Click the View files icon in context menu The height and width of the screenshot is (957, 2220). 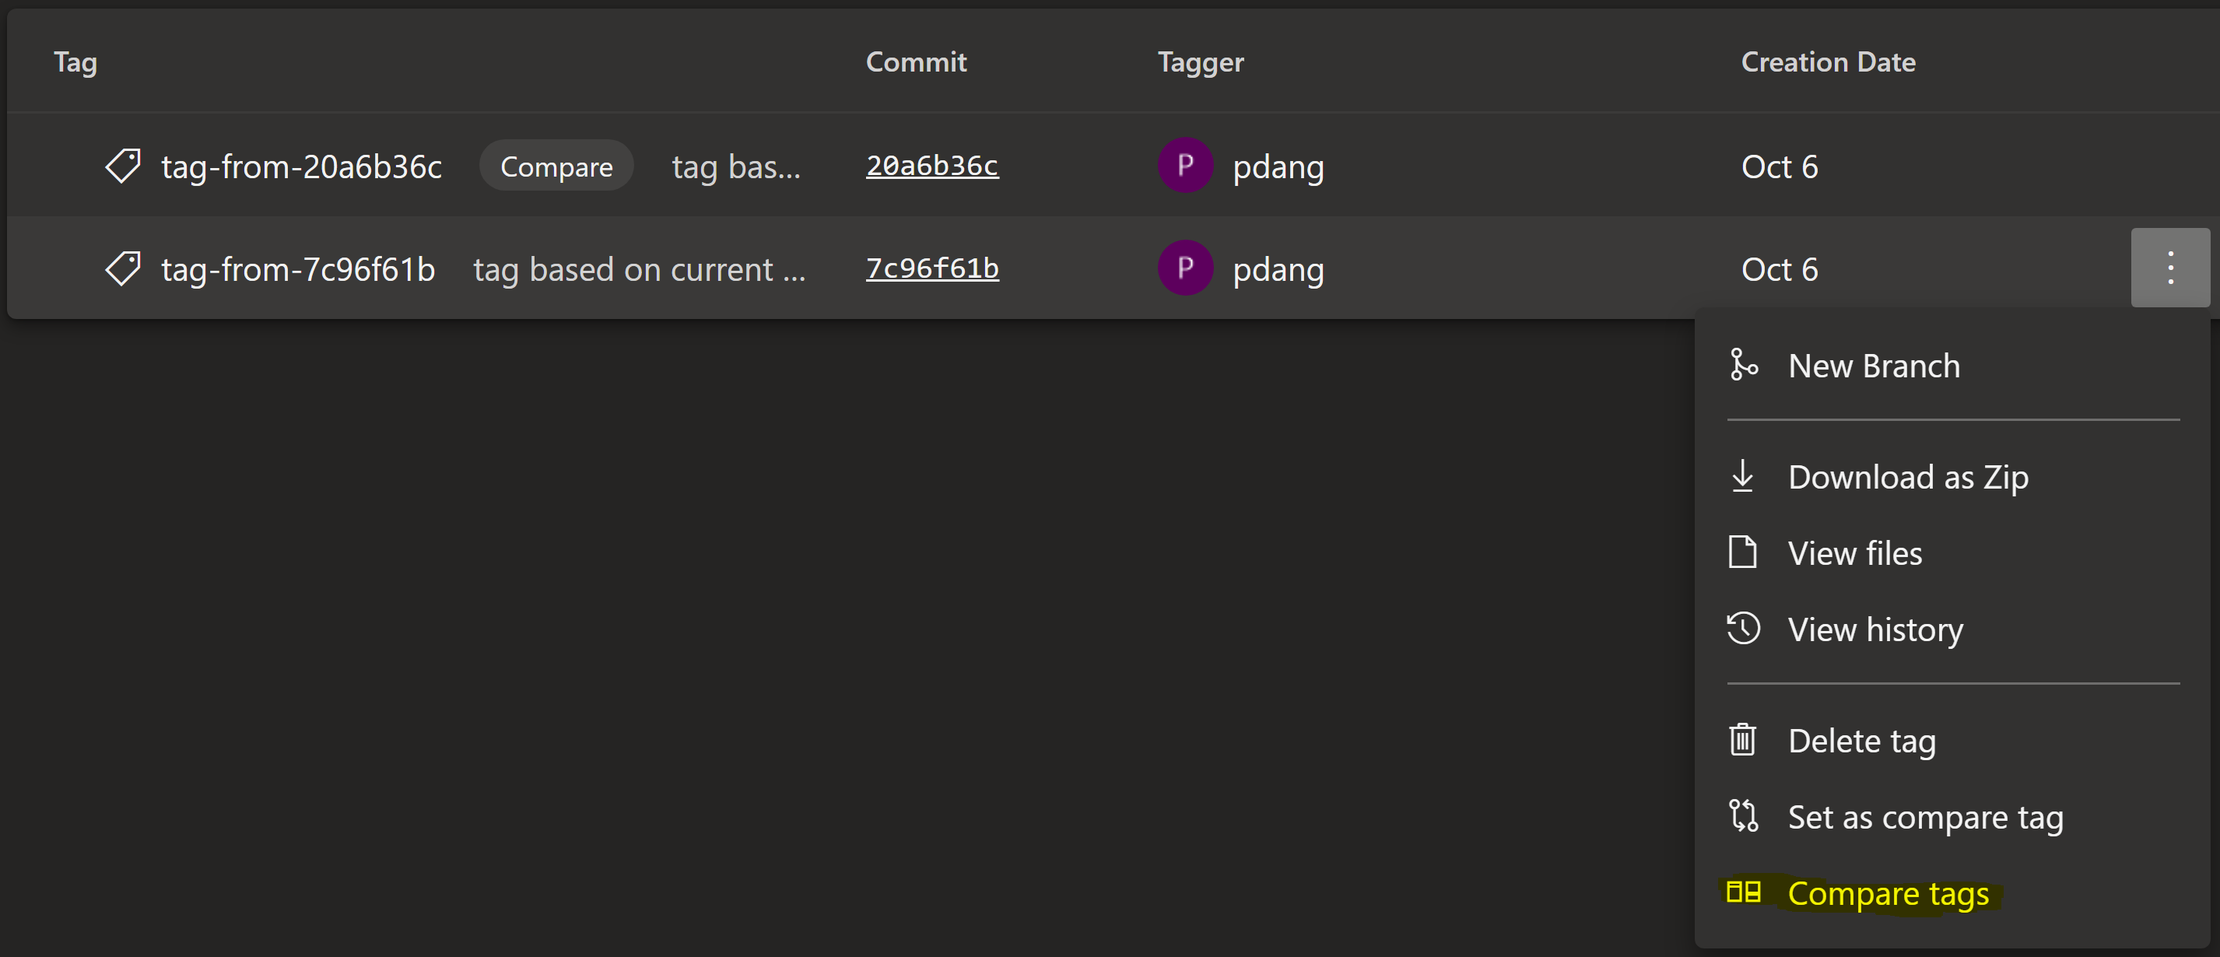(1743, 552)
